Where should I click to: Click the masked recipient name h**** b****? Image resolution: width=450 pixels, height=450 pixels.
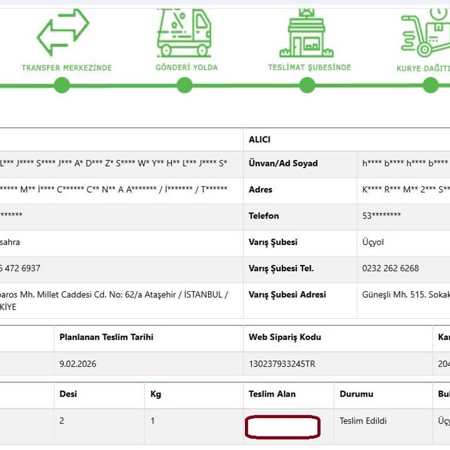click(405, 163)
